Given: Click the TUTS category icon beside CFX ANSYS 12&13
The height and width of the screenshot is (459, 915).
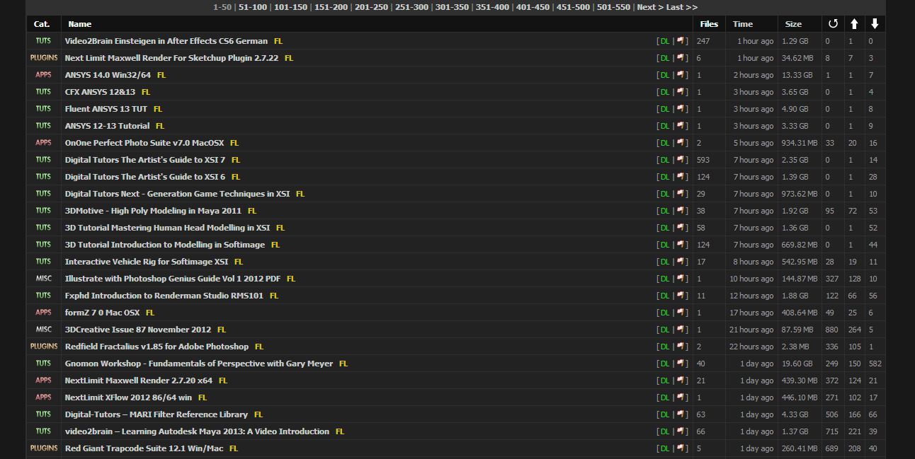Looking at the screenshot, I should tap(43, 92).
